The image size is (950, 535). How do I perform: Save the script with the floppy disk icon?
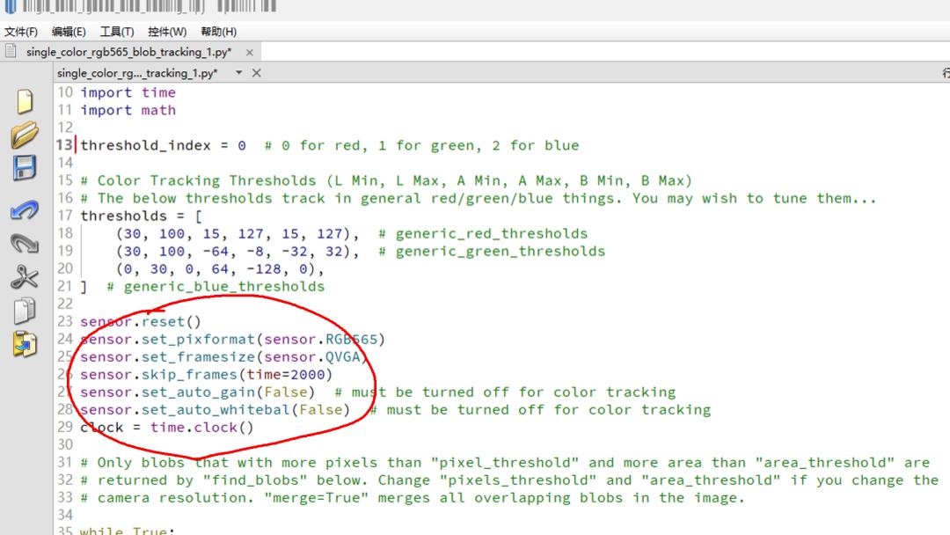coord(25,168)
